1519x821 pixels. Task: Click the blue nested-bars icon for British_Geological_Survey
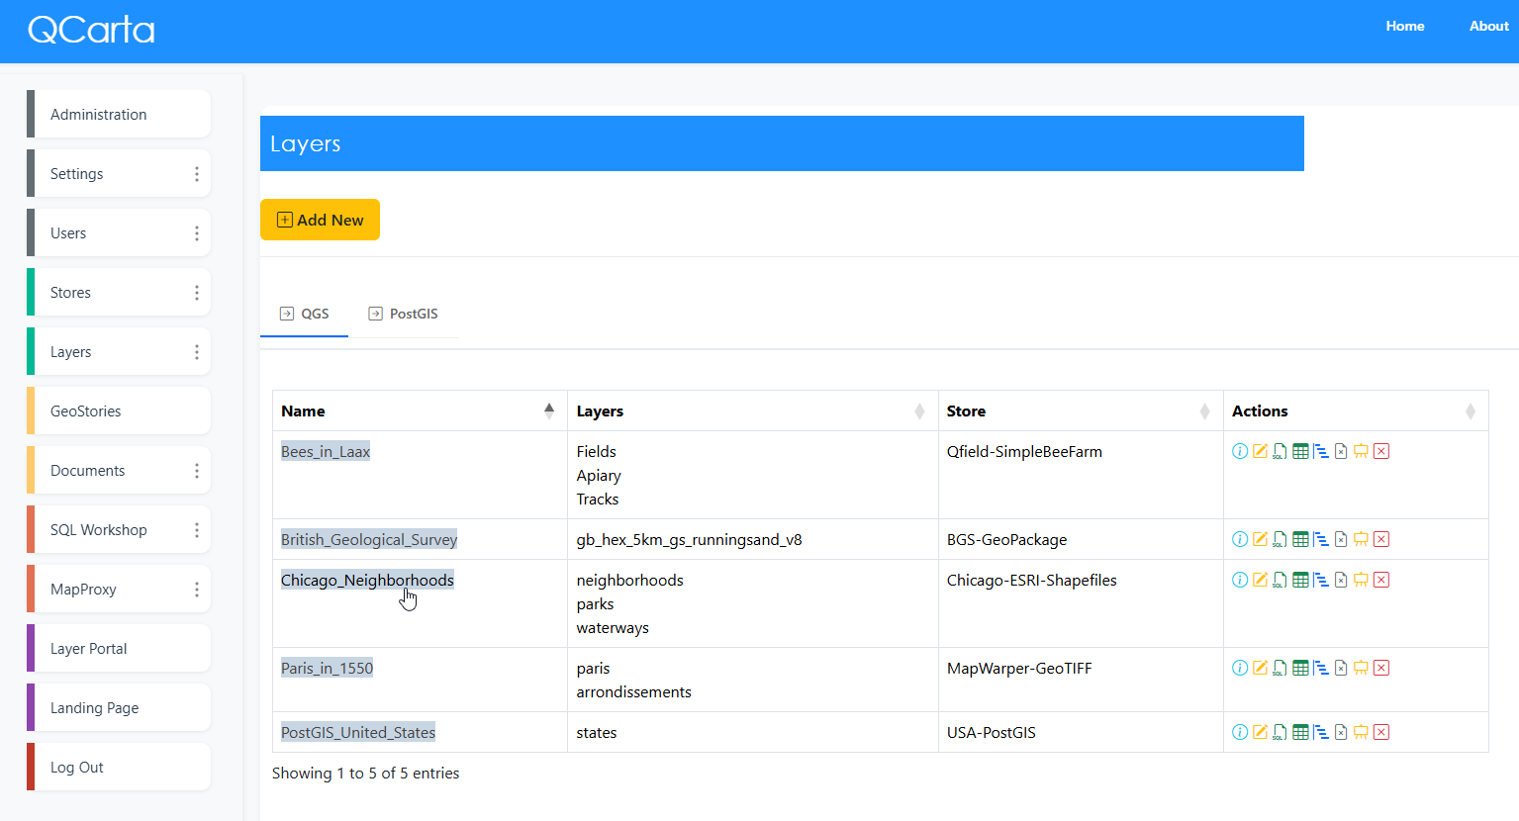pos(1320,539)
